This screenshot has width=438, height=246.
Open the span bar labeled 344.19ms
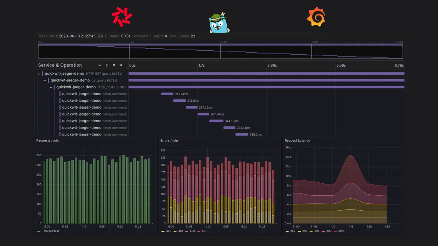pos(216,121)
